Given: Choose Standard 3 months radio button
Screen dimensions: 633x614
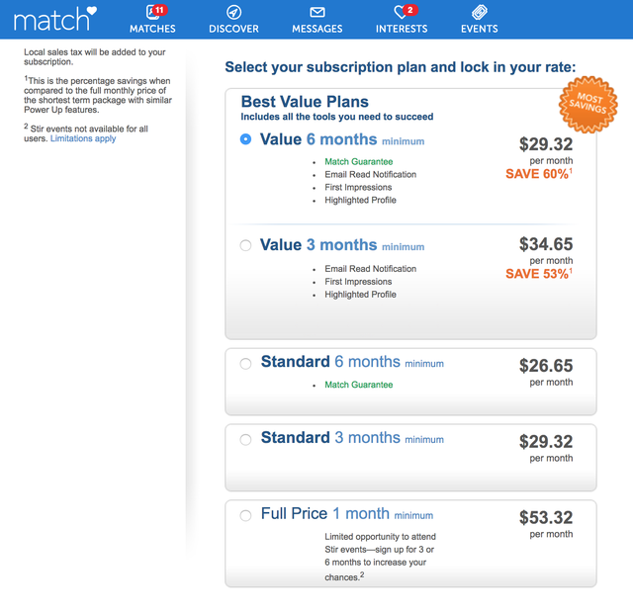Looking at the screenshot, I should point(245,439).
